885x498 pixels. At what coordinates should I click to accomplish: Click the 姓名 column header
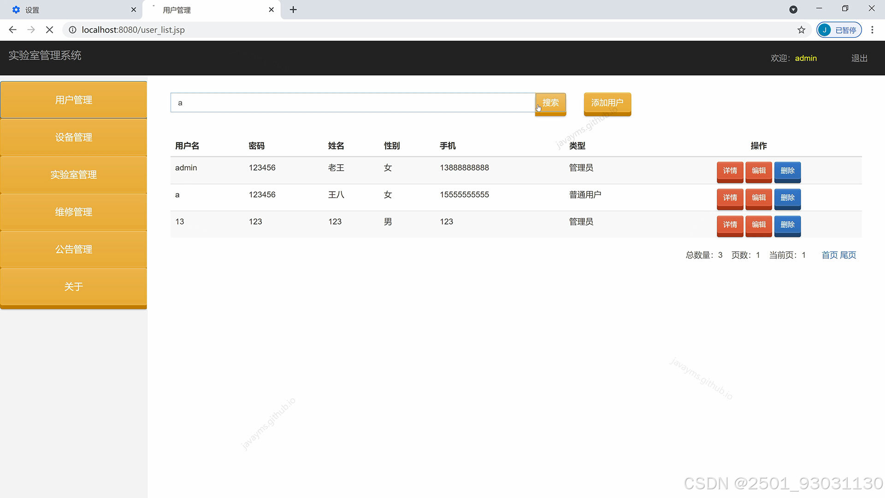pyautogui.click(x=336, y=146)
